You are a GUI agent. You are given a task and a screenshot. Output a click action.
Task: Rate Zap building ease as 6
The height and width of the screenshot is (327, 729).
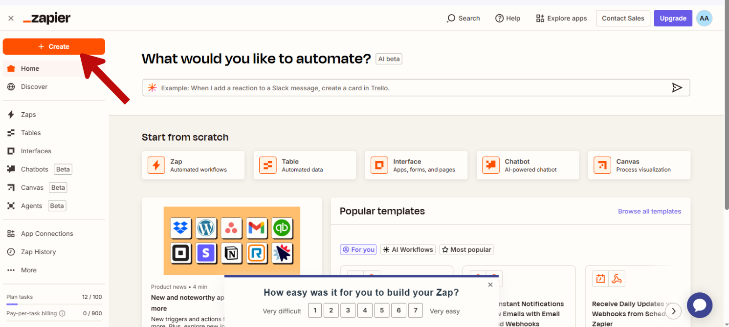click(398, 310)
